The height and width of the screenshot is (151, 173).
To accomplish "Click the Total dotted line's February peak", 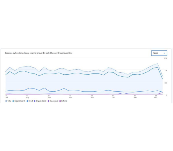I will pos(158,64).
